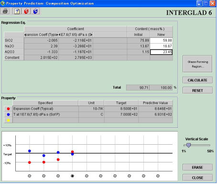
Task: Click the Total new value 100.00
Action: [161, 88]
